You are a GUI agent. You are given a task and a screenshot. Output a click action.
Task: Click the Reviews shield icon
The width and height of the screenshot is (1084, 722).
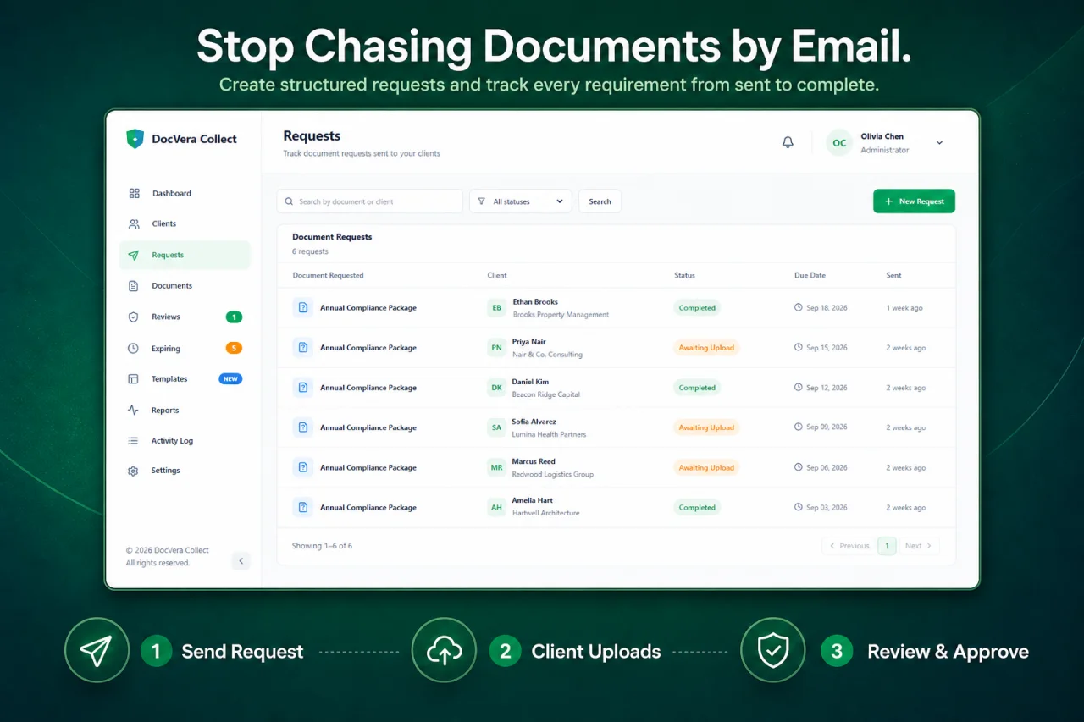[x=133, y=317]
